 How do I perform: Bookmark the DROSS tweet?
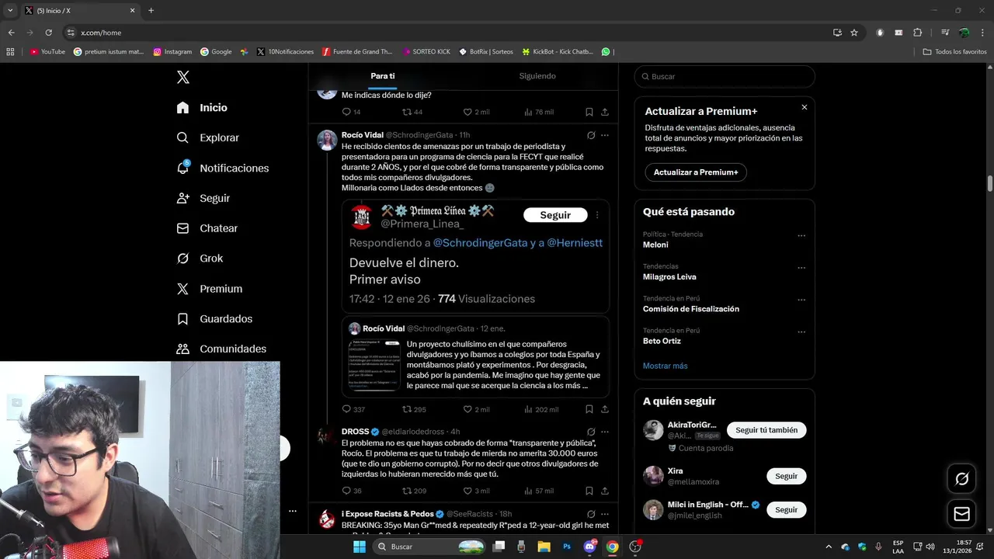tap(589, 491)
